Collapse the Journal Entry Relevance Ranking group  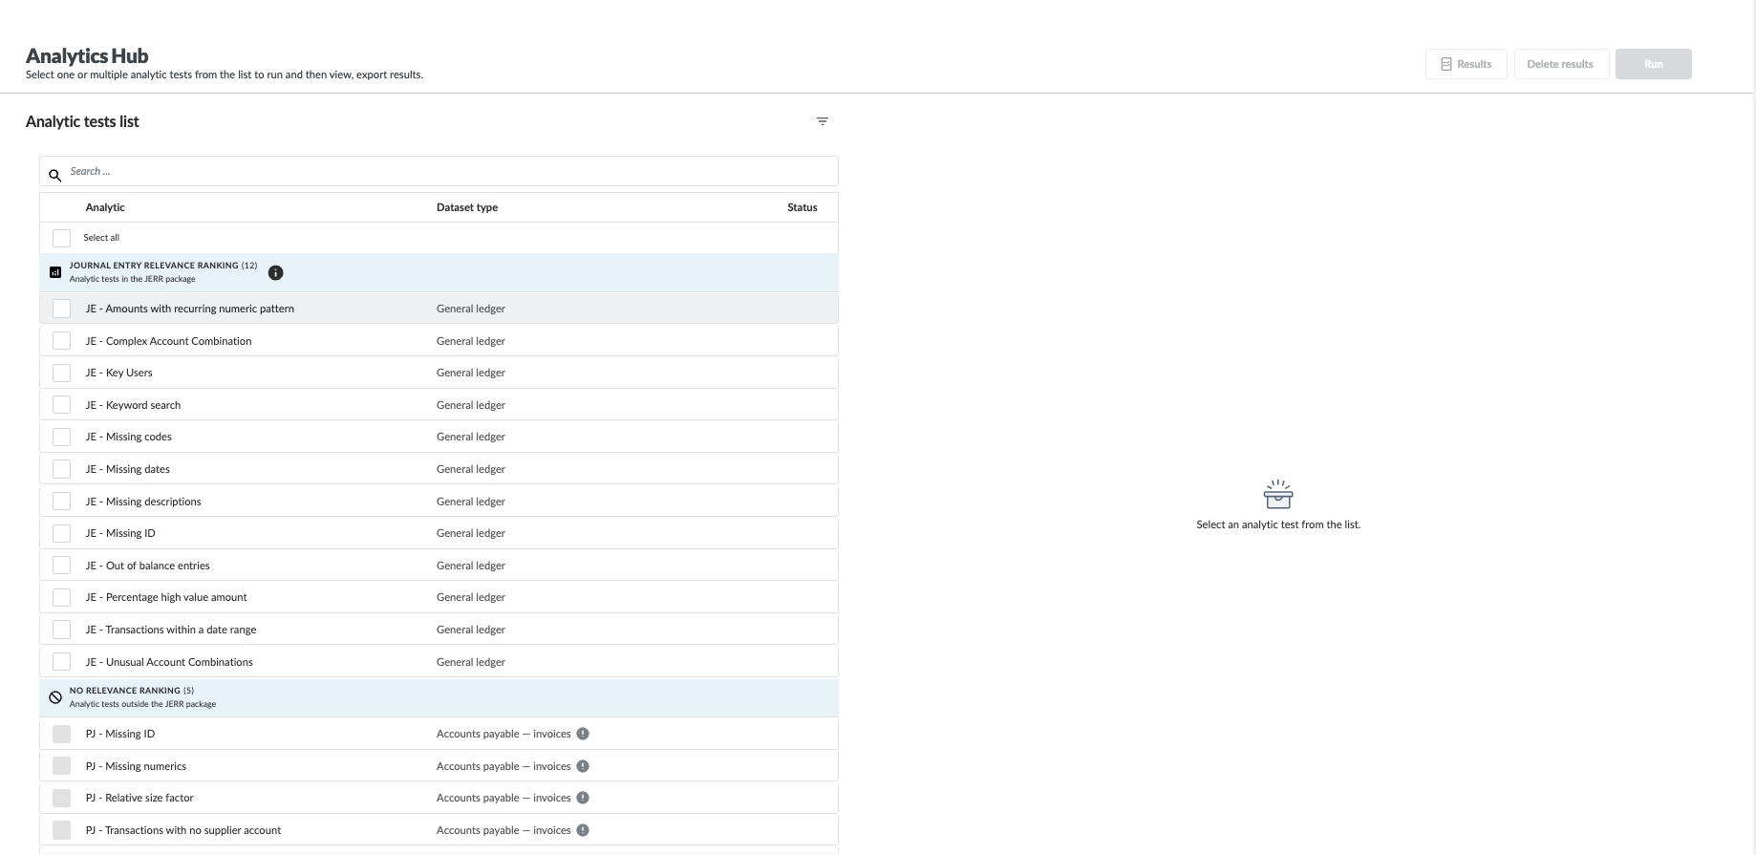(x=439, y=272)
